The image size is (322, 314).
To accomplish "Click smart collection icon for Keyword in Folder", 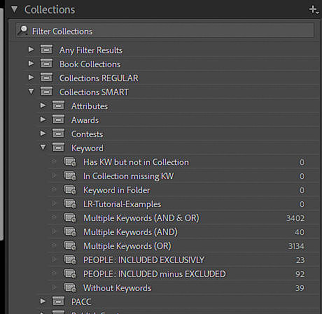I will pyautogui.click(x=71, y=190).
